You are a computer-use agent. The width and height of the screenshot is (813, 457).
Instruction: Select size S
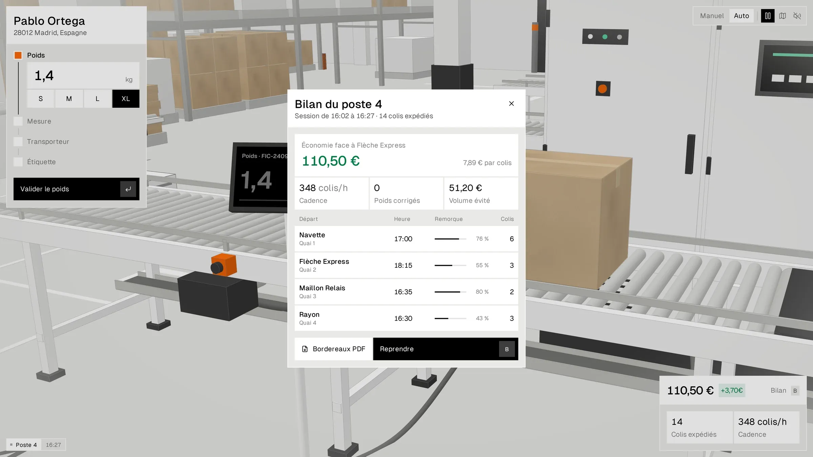coord(41,99)
